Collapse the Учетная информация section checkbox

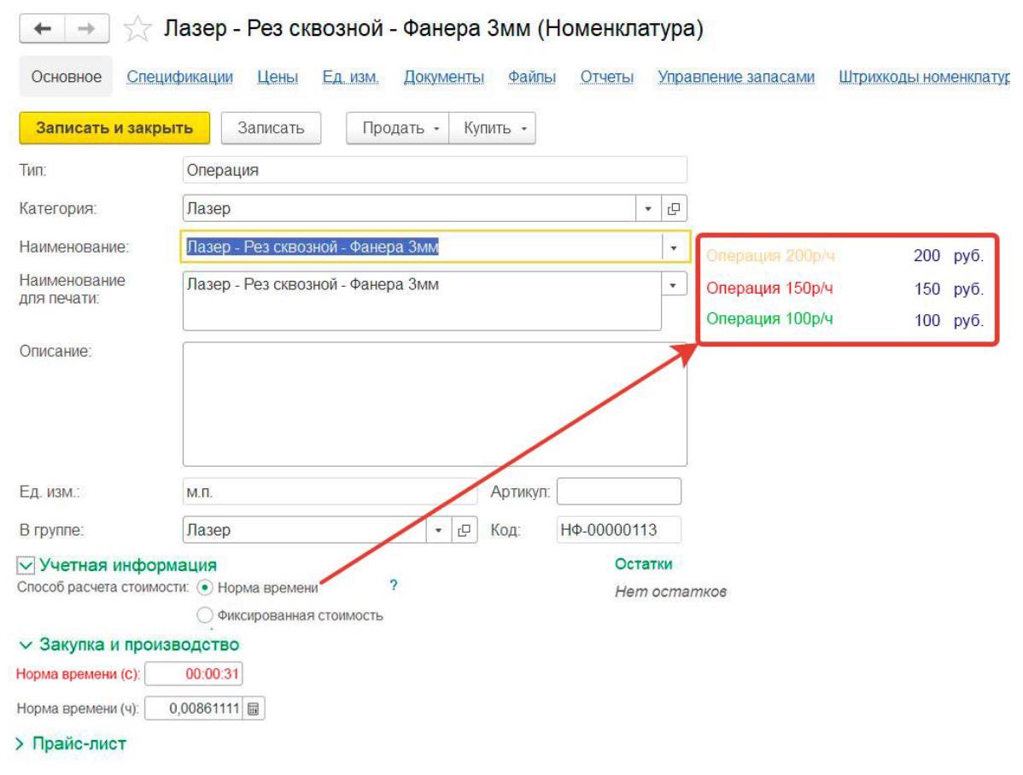point(26,565)
